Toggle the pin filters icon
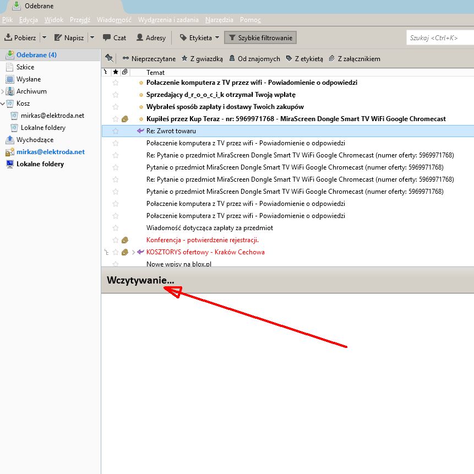474x474 pixels. click(109, 58)
